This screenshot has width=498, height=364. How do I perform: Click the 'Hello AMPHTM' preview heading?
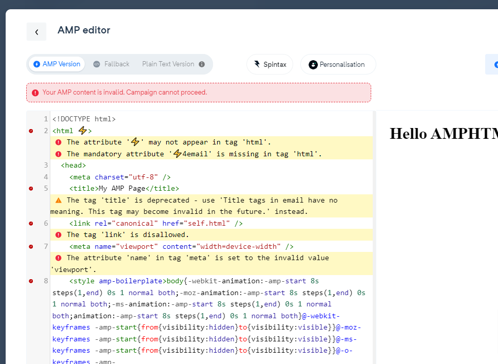click(x=444, y=134)
